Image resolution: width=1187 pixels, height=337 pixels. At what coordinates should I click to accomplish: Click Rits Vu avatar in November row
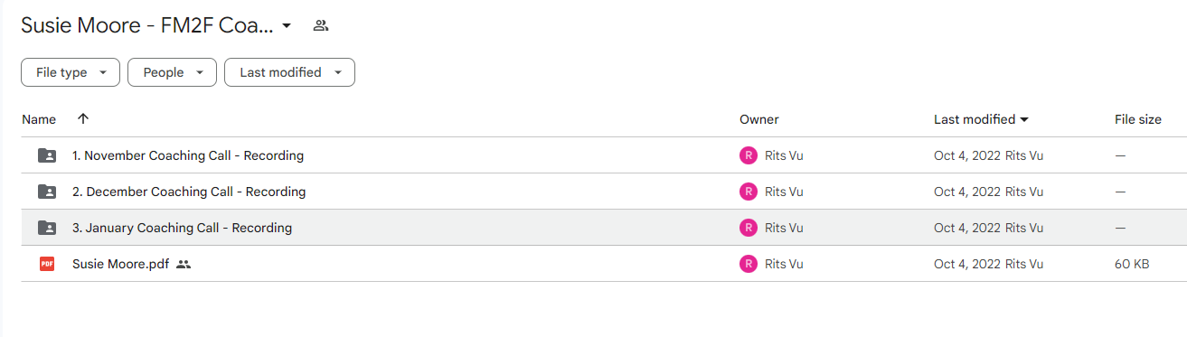point(748,155)
